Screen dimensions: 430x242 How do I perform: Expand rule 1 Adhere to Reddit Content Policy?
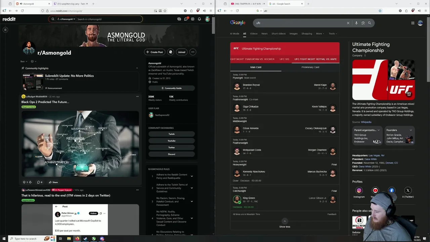click(x=192, y=176)
